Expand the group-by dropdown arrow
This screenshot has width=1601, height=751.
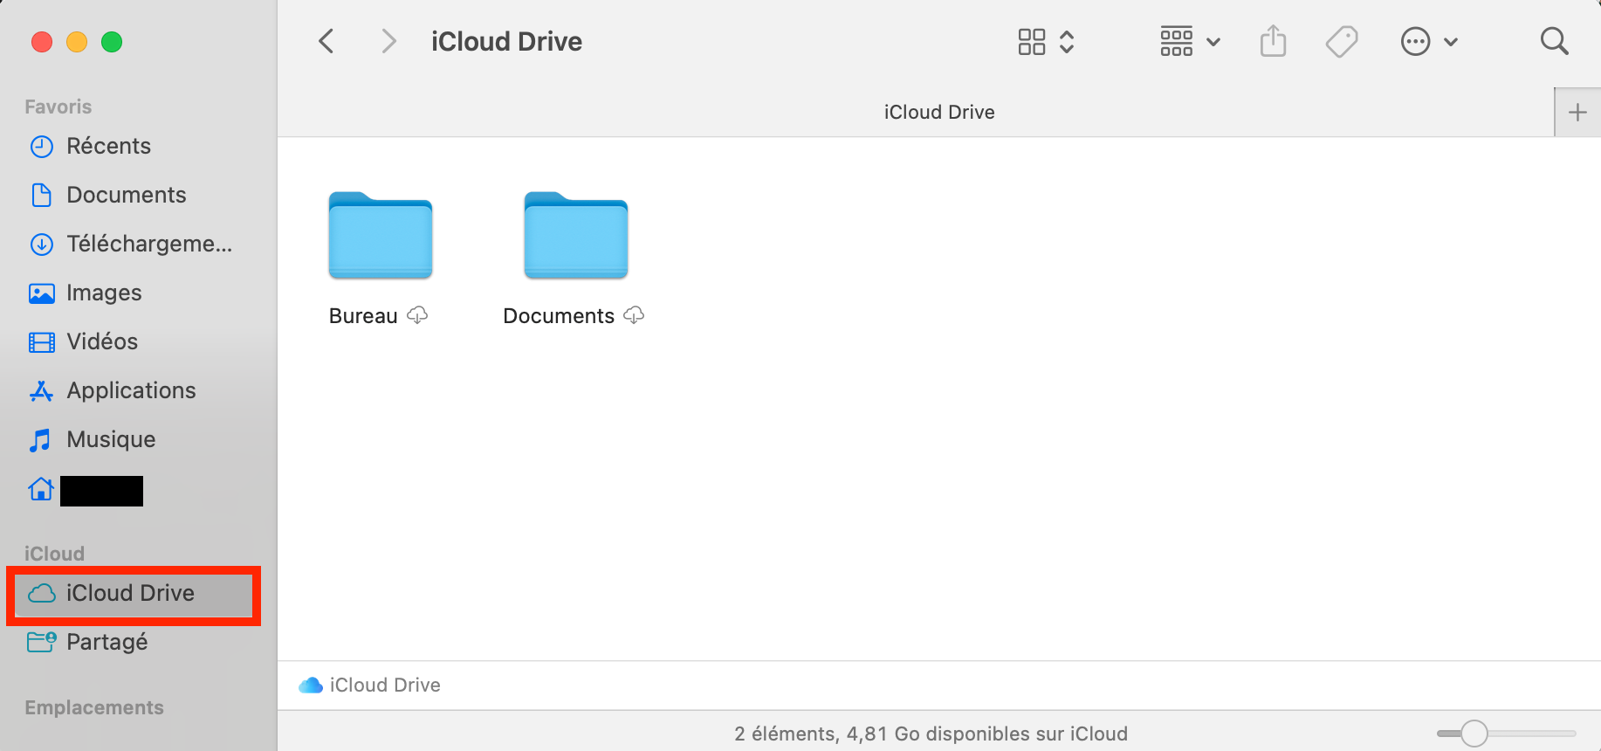click(x=1213, y=42)
